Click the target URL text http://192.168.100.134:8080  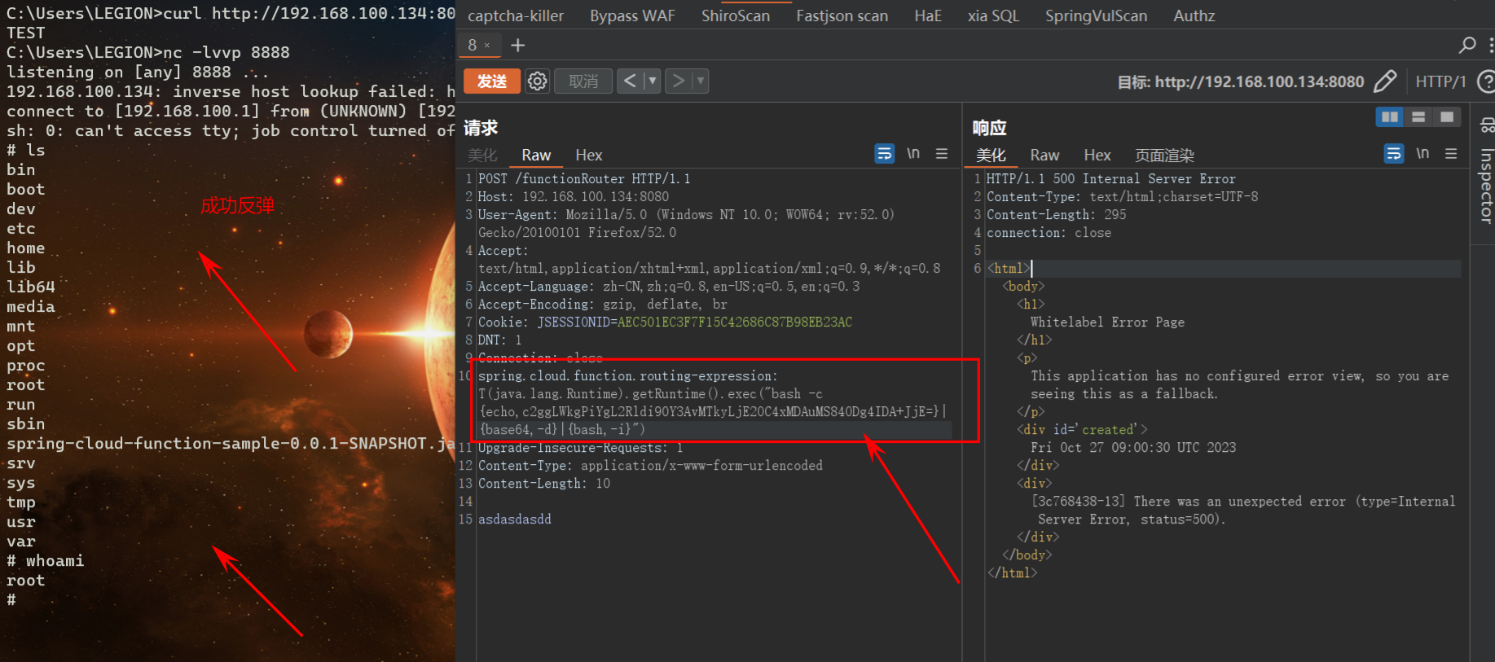(1260, 81)
